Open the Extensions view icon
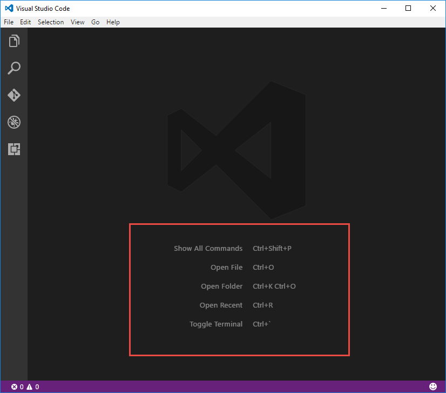This screenshot has width=446, height=393. click(x=13, y=149)
